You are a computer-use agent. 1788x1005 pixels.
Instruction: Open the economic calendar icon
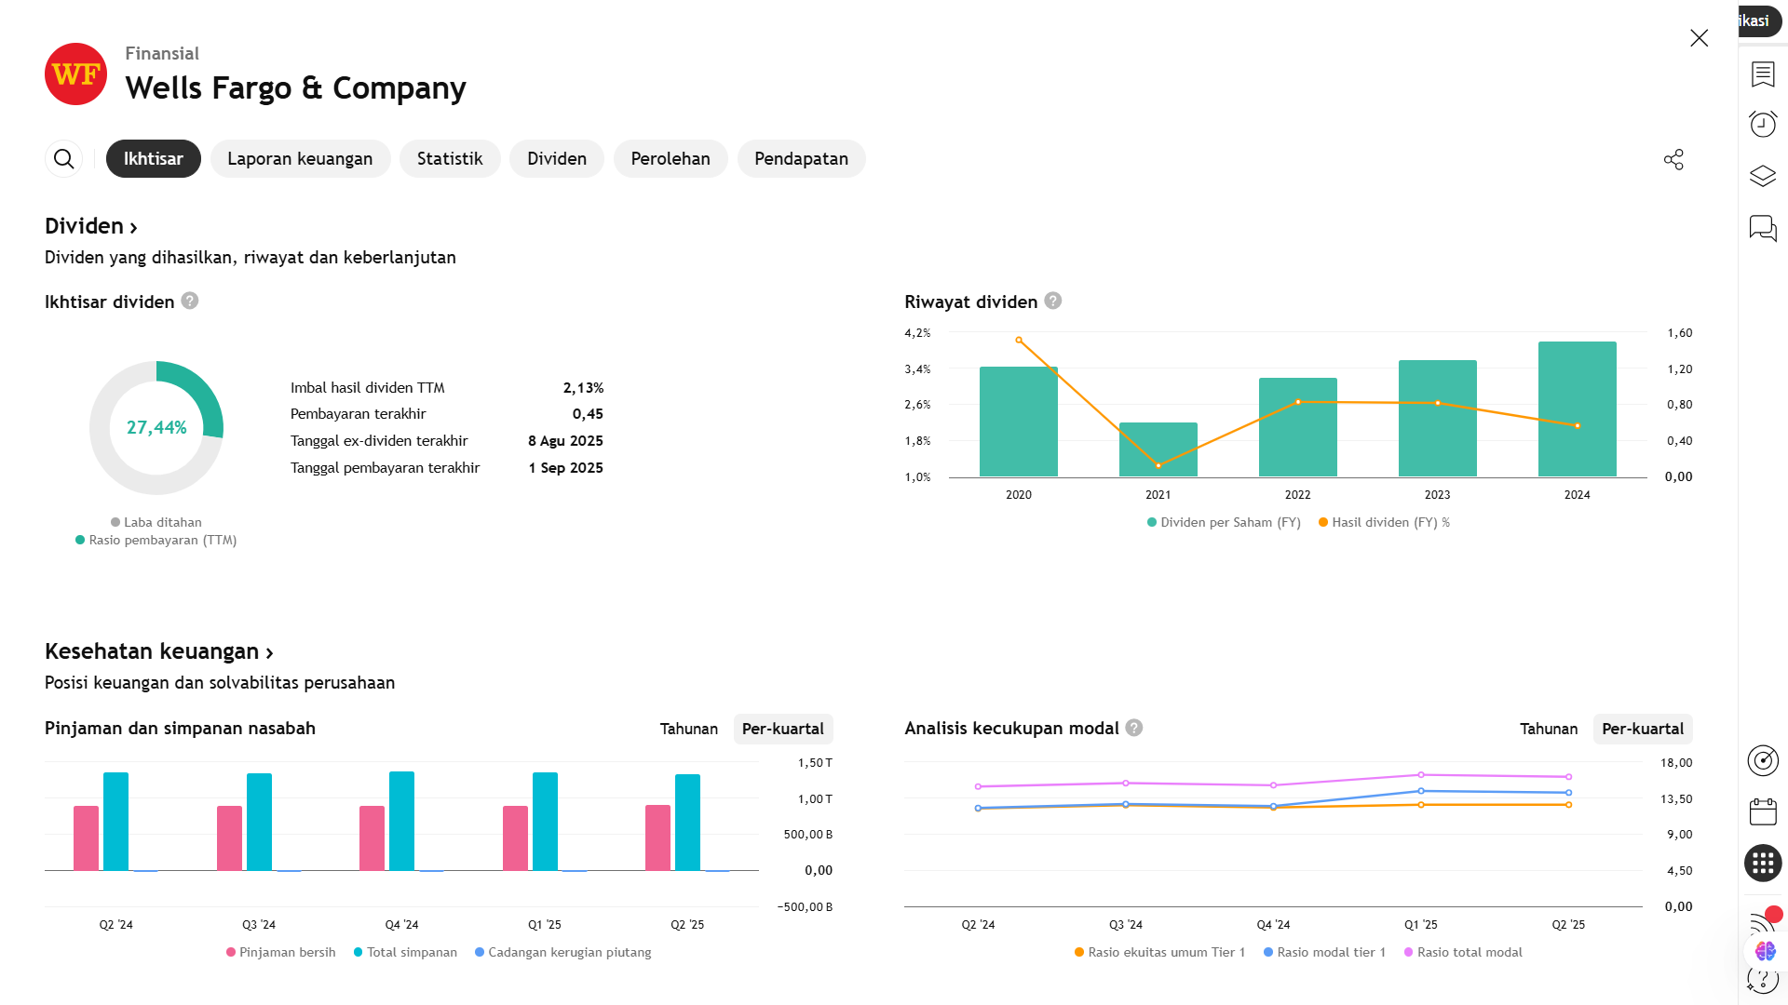[1763, 812]
